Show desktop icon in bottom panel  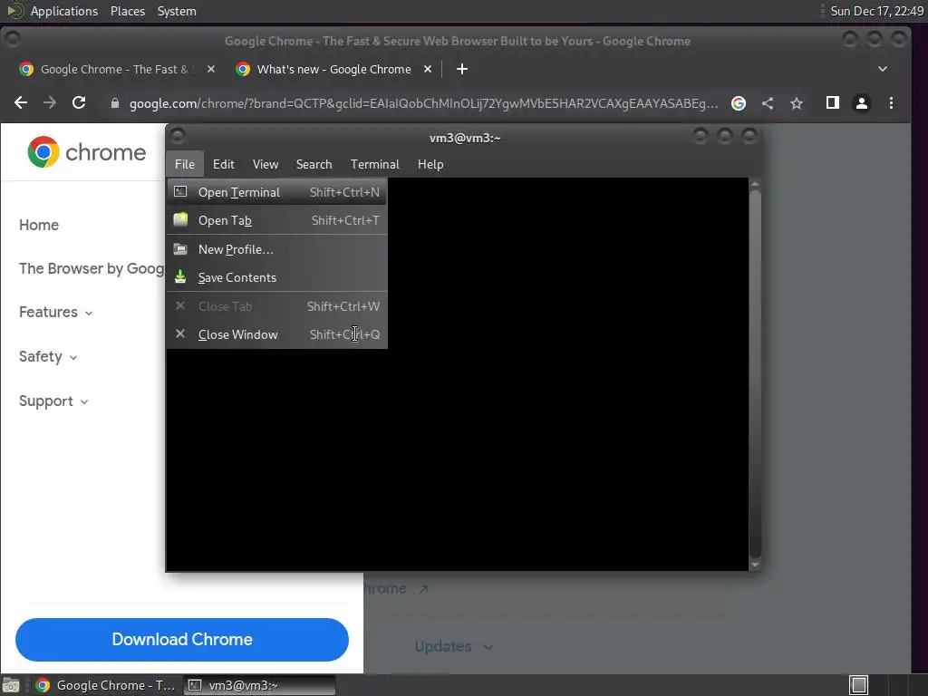coord(11,685)
